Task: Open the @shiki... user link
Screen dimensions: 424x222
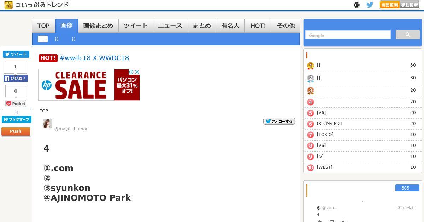Action: (330, 208)
